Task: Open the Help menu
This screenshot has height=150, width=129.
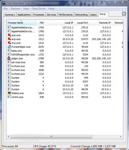Action: pyautogui.click(x=51, y=9)
